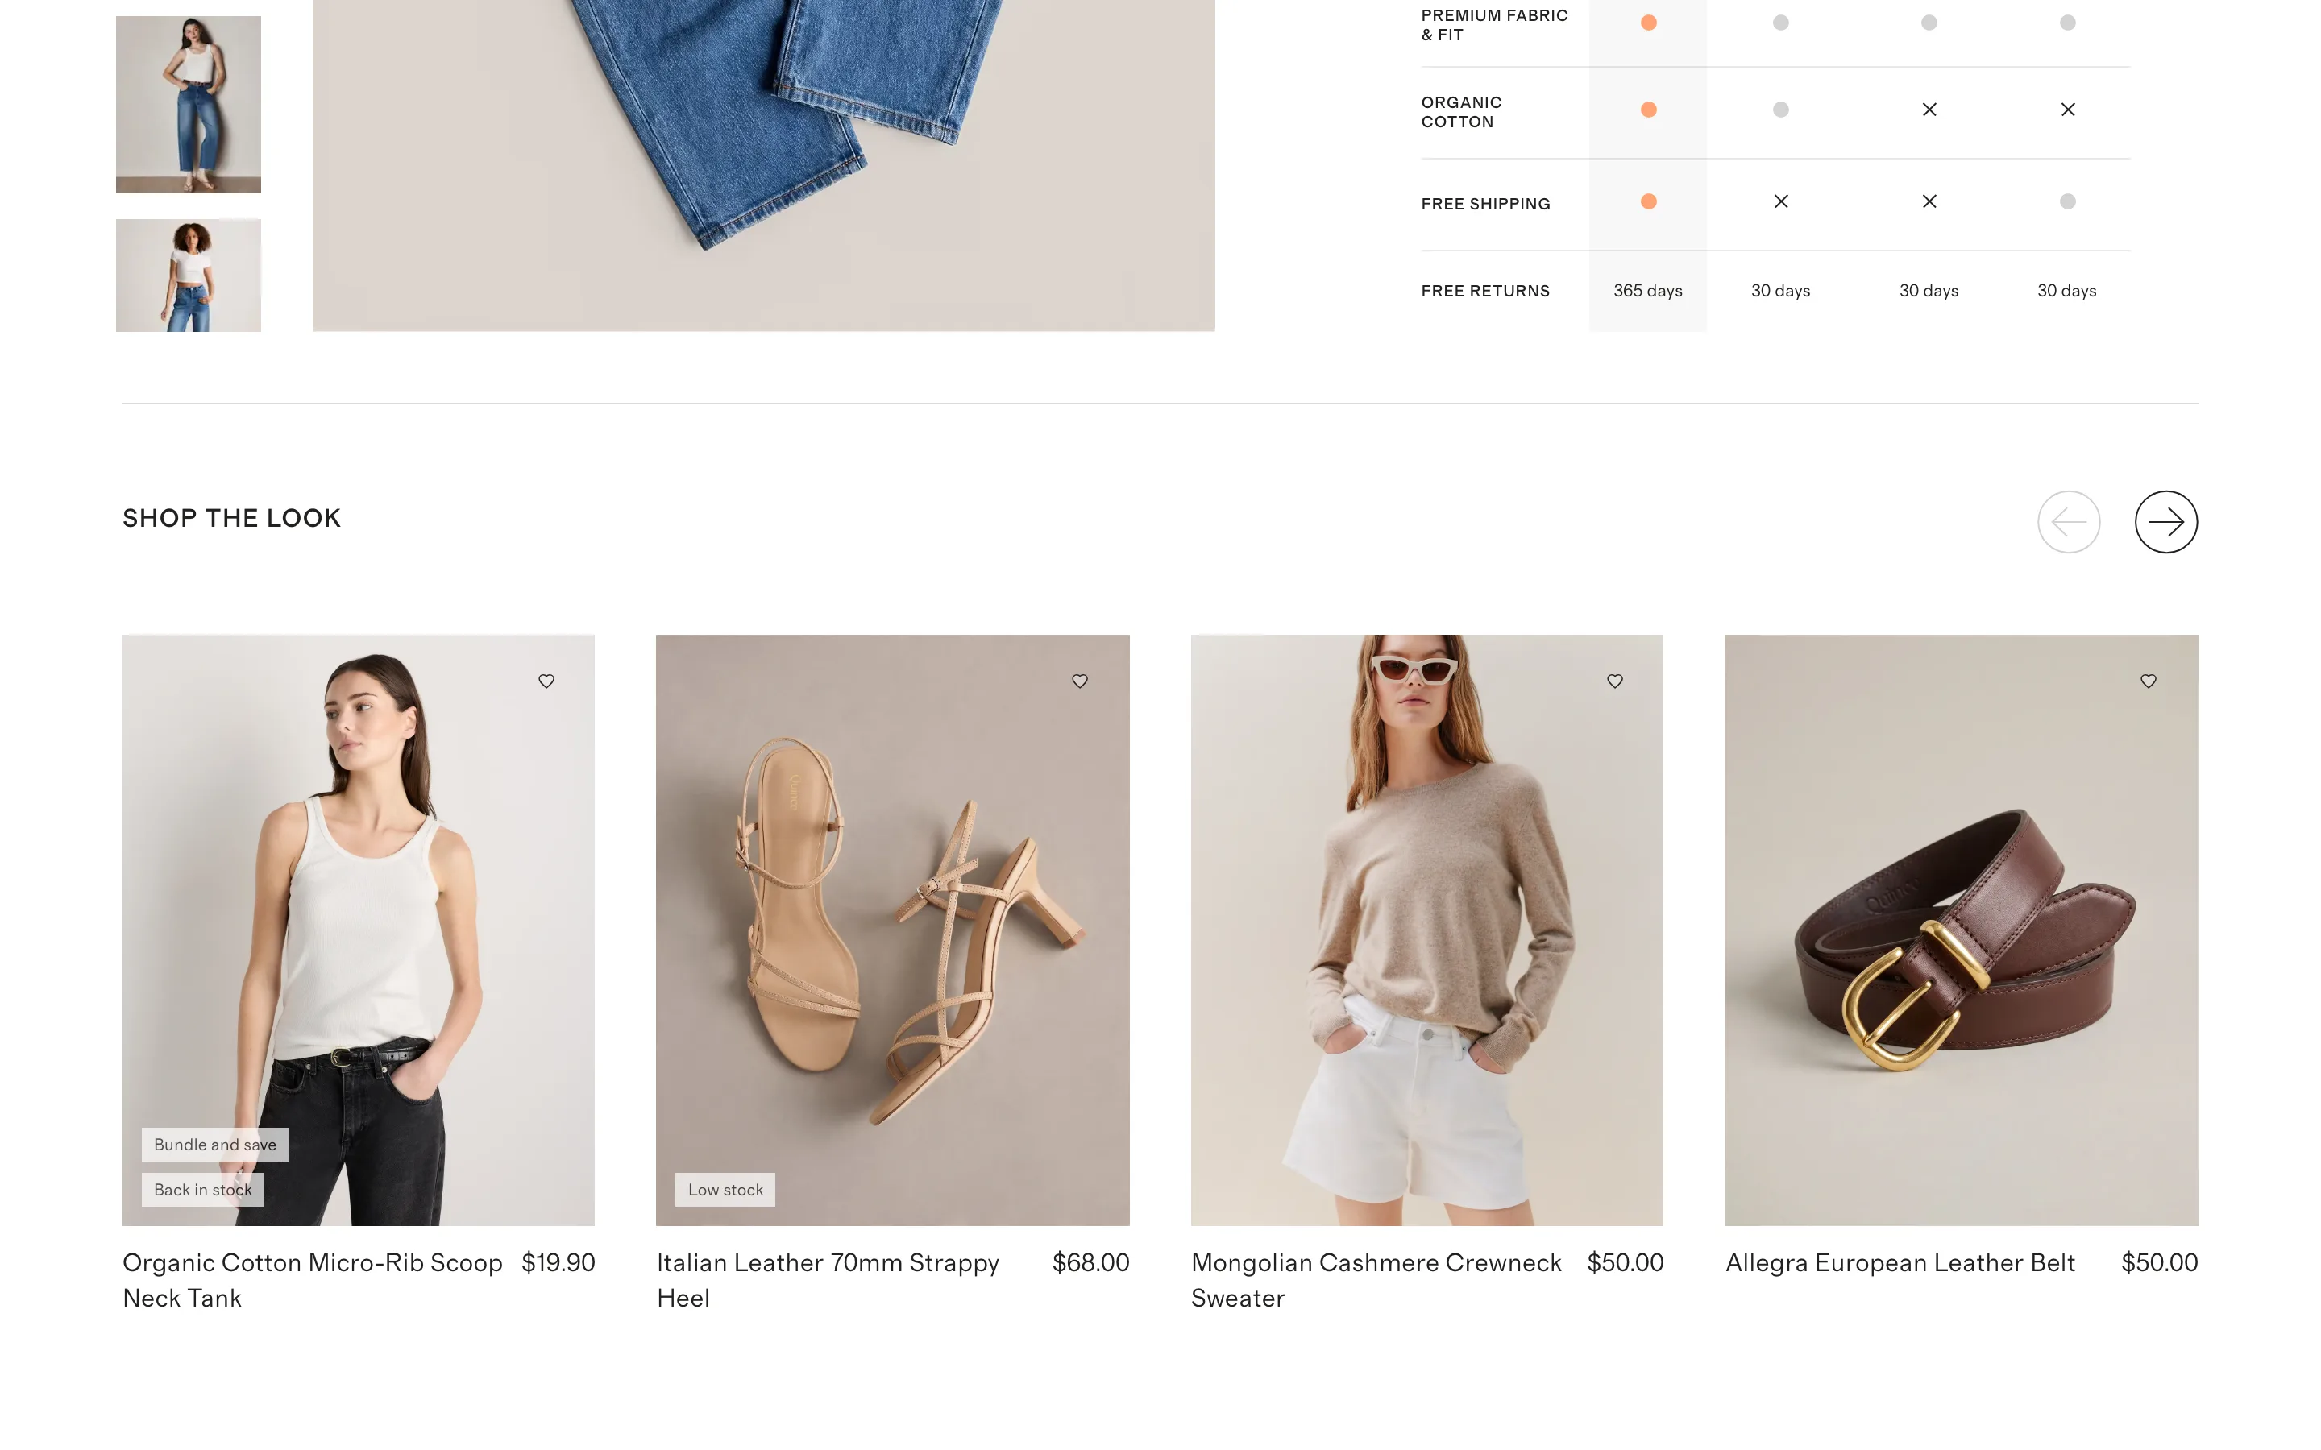This screenshot has width=2321, height=1450.
Task: Click the Back in stock badge
Action: (x=202, y=1189)
